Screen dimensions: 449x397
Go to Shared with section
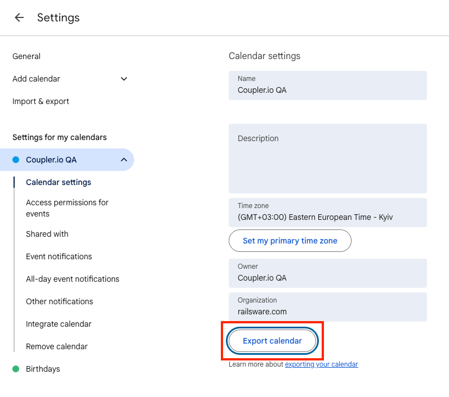coord(47,234)
